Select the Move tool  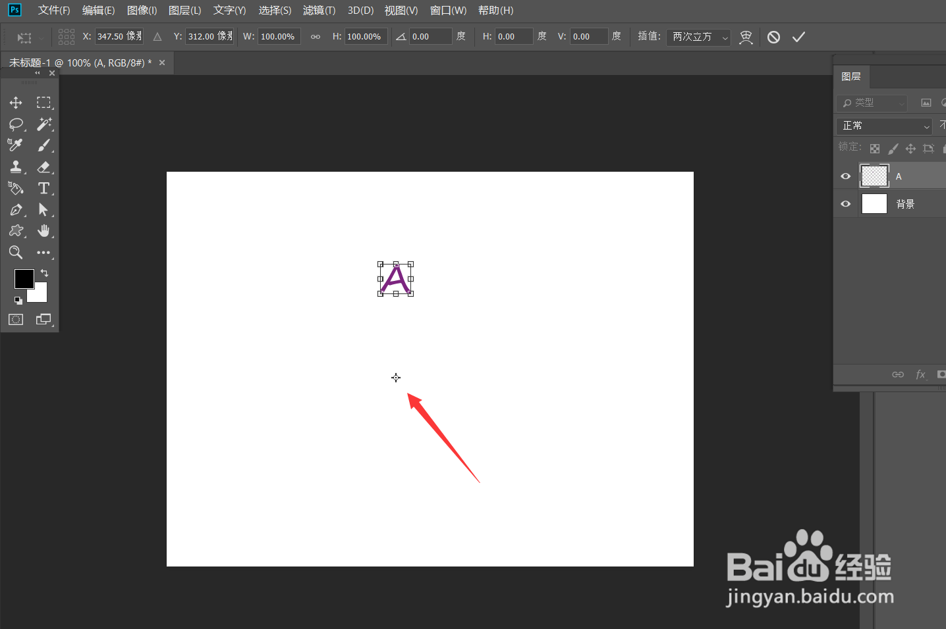[x=16, y=103]
